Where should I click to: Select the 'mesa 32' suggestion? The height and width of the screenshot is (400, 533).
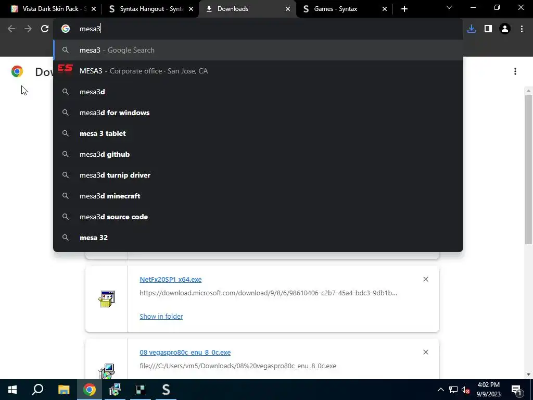pyautogui.click(x=258, y=238)
